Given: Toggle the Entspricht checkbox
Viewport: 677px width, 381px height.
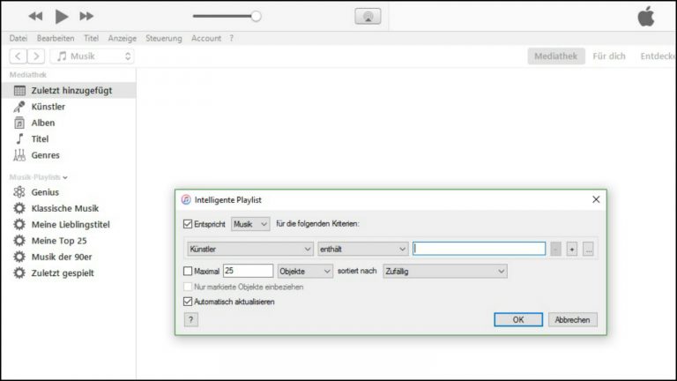Looking at the screenshot, I should 187,225.
